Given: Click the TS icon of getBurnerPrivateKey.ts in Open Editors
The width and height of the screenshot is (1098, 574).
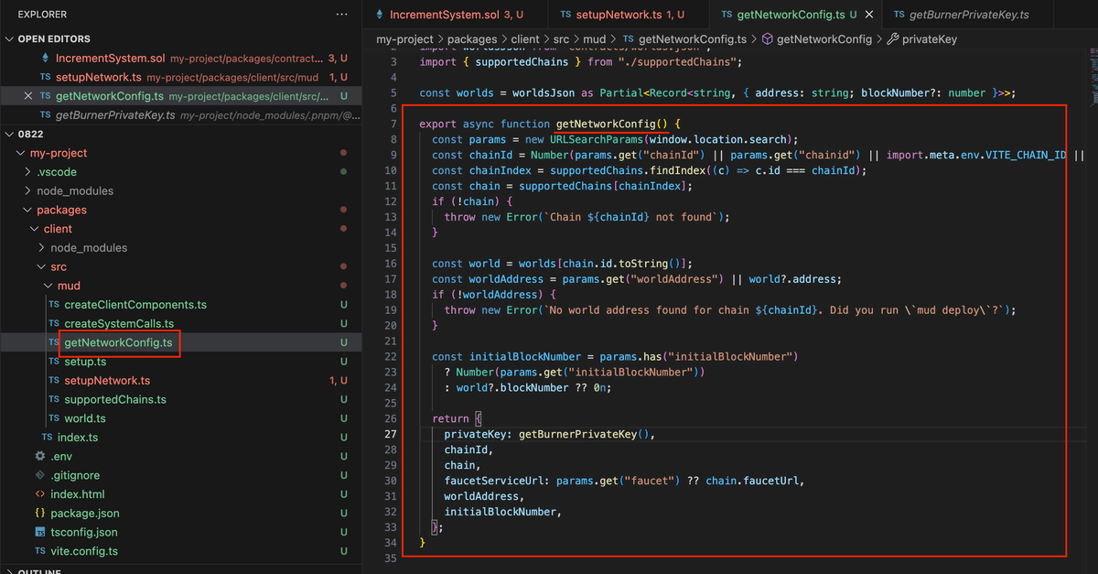Looking at the screenshot, I should coord(47,115).
